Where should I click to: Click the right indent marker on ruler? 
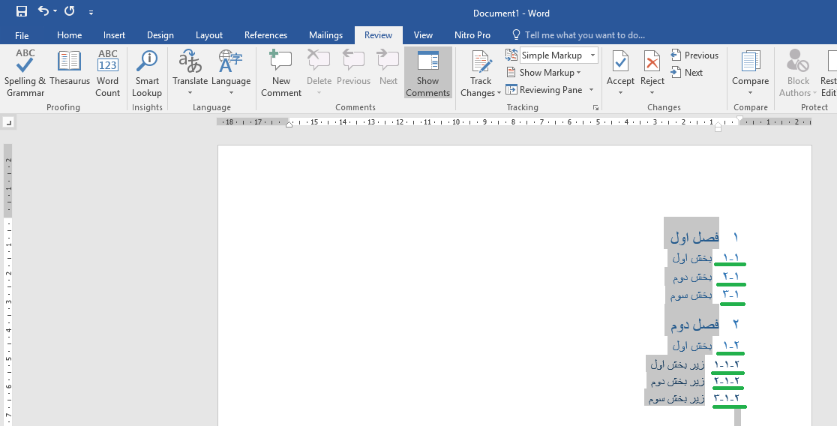[718, 128]
